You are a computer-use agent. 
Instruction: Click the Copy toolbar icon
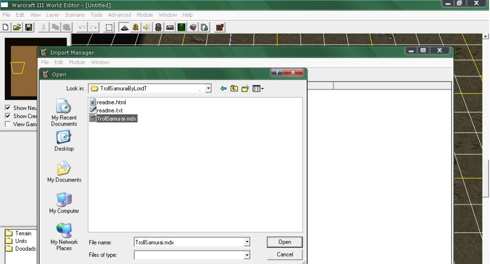pyautogui.click(x=55, y=27)
